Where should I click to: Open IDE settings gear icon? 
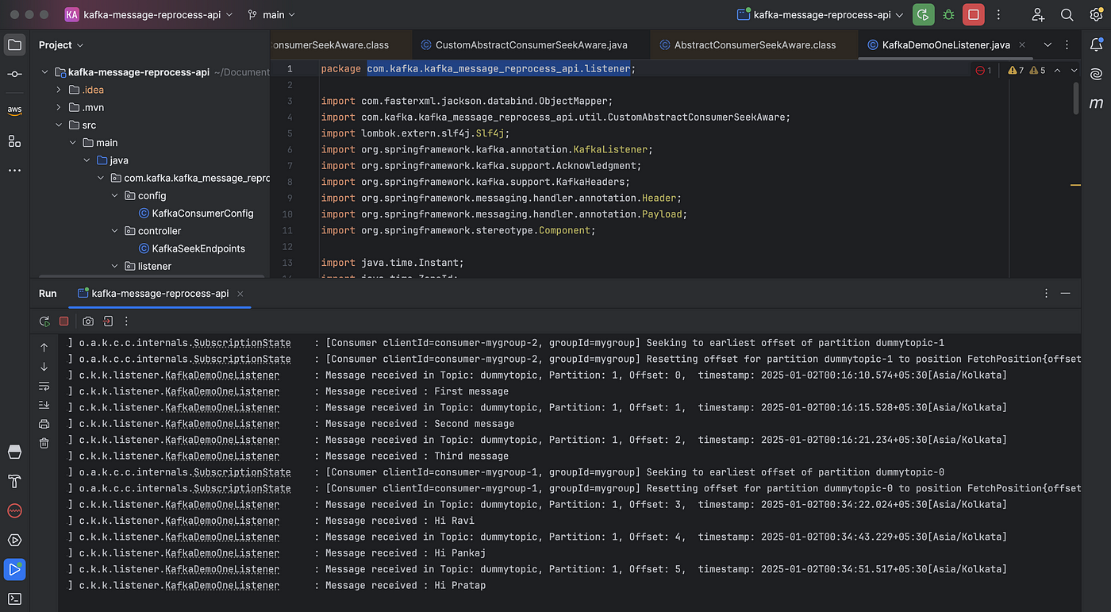tap(1097, 14)
